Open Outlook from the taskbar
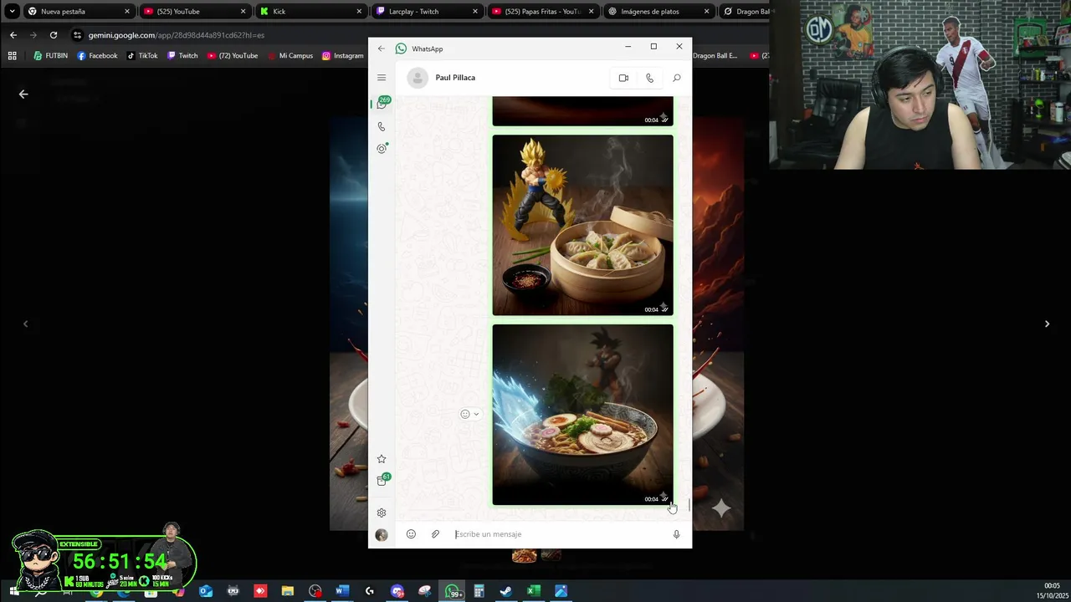Image resolution: width=1071 pixels, height=602 pixels. tap(206, 591)
